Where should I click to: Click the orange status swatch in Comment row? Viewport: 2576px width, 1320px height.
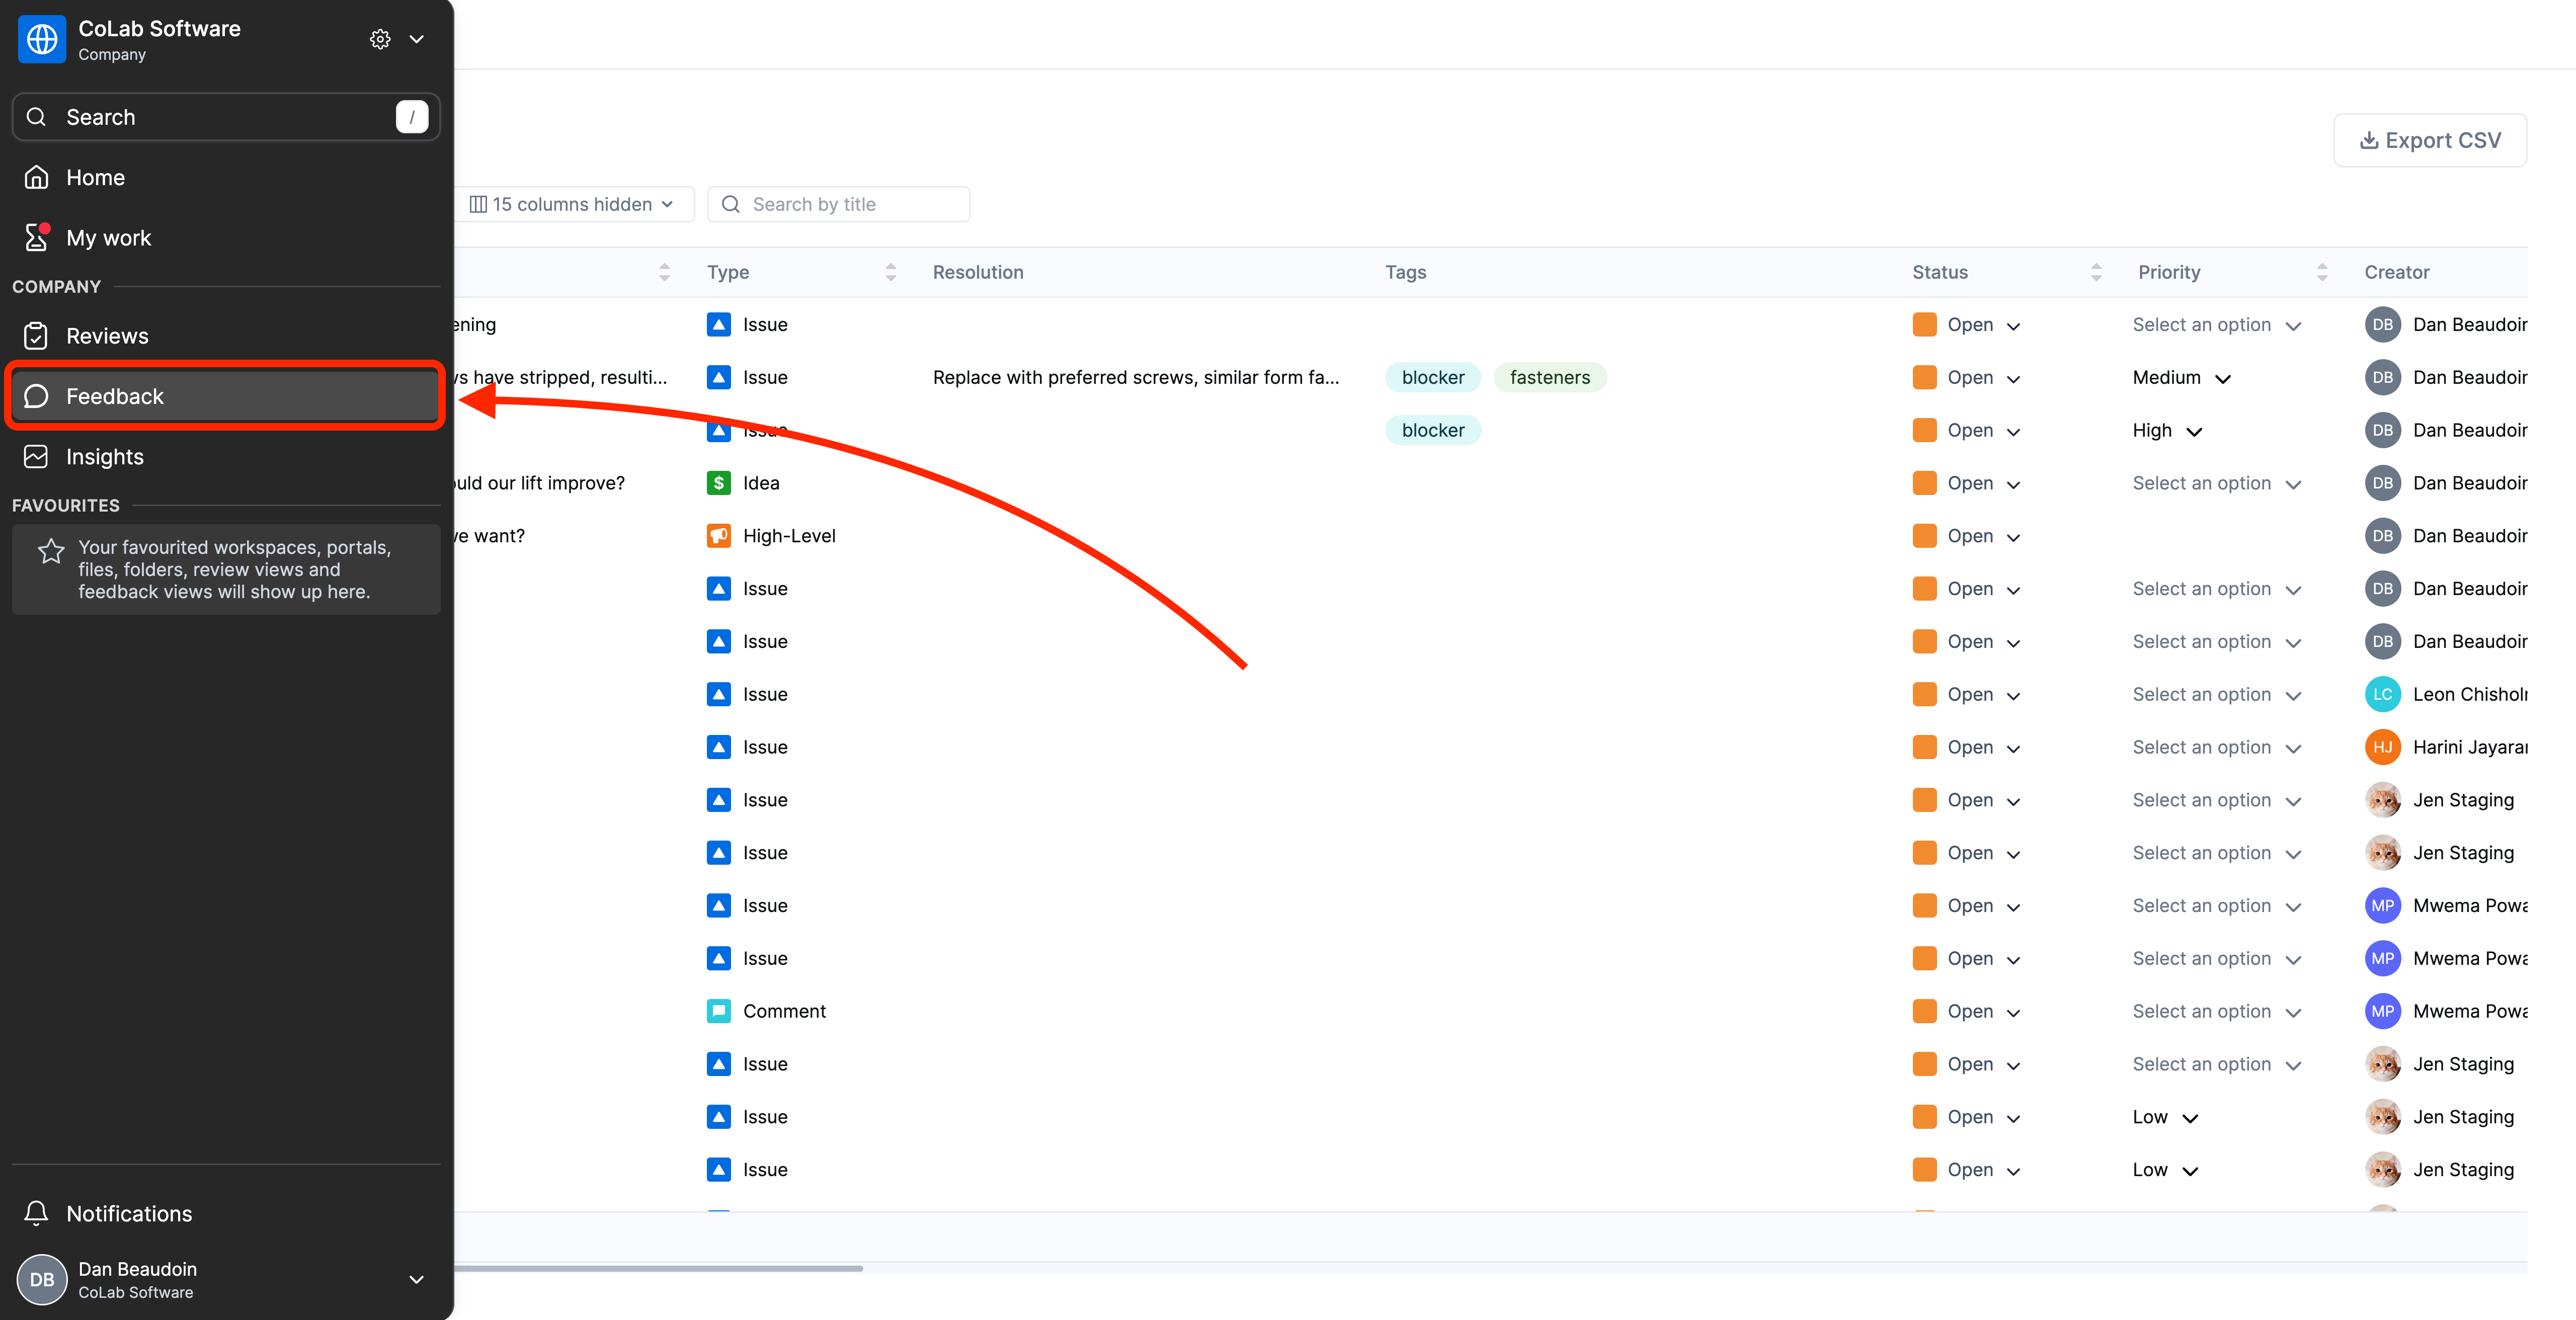[1924, 1011]
